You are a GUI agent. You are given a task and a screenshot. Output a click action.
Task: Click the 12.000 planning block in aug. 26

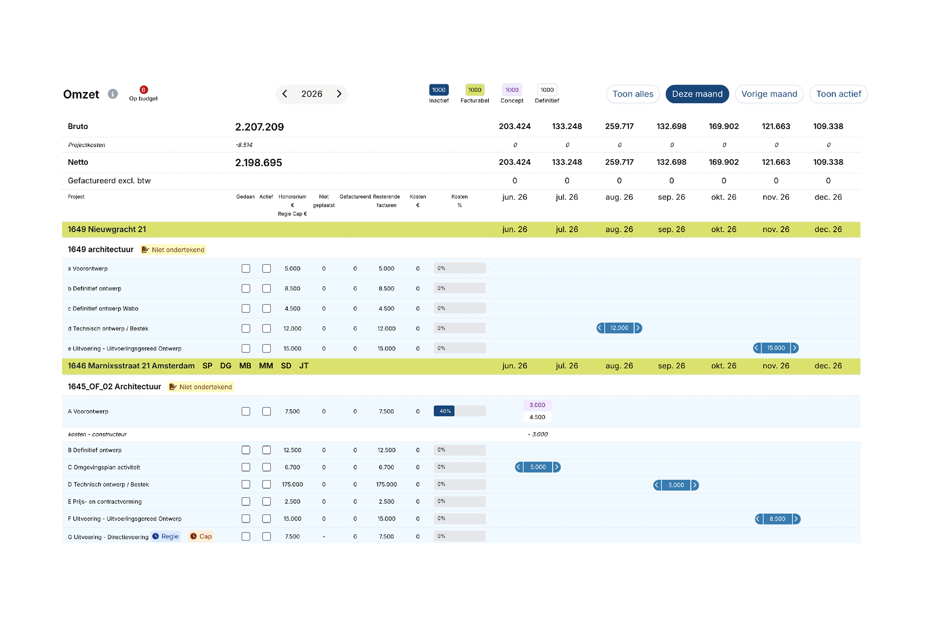[619, 328]
